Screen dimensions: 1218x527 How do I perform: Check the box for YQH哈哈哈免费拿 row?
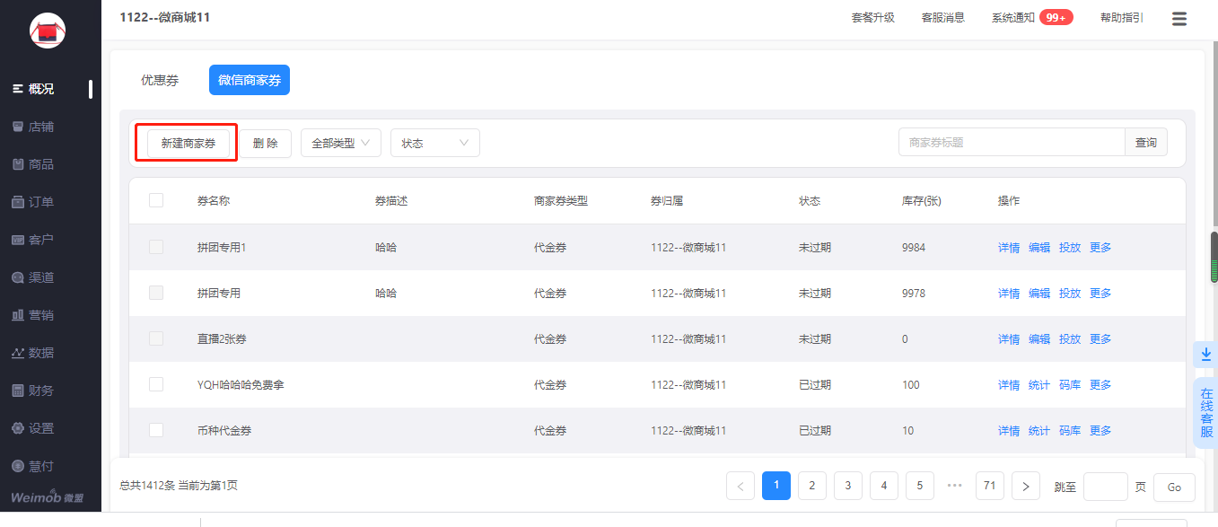click(x=156, y=384)
